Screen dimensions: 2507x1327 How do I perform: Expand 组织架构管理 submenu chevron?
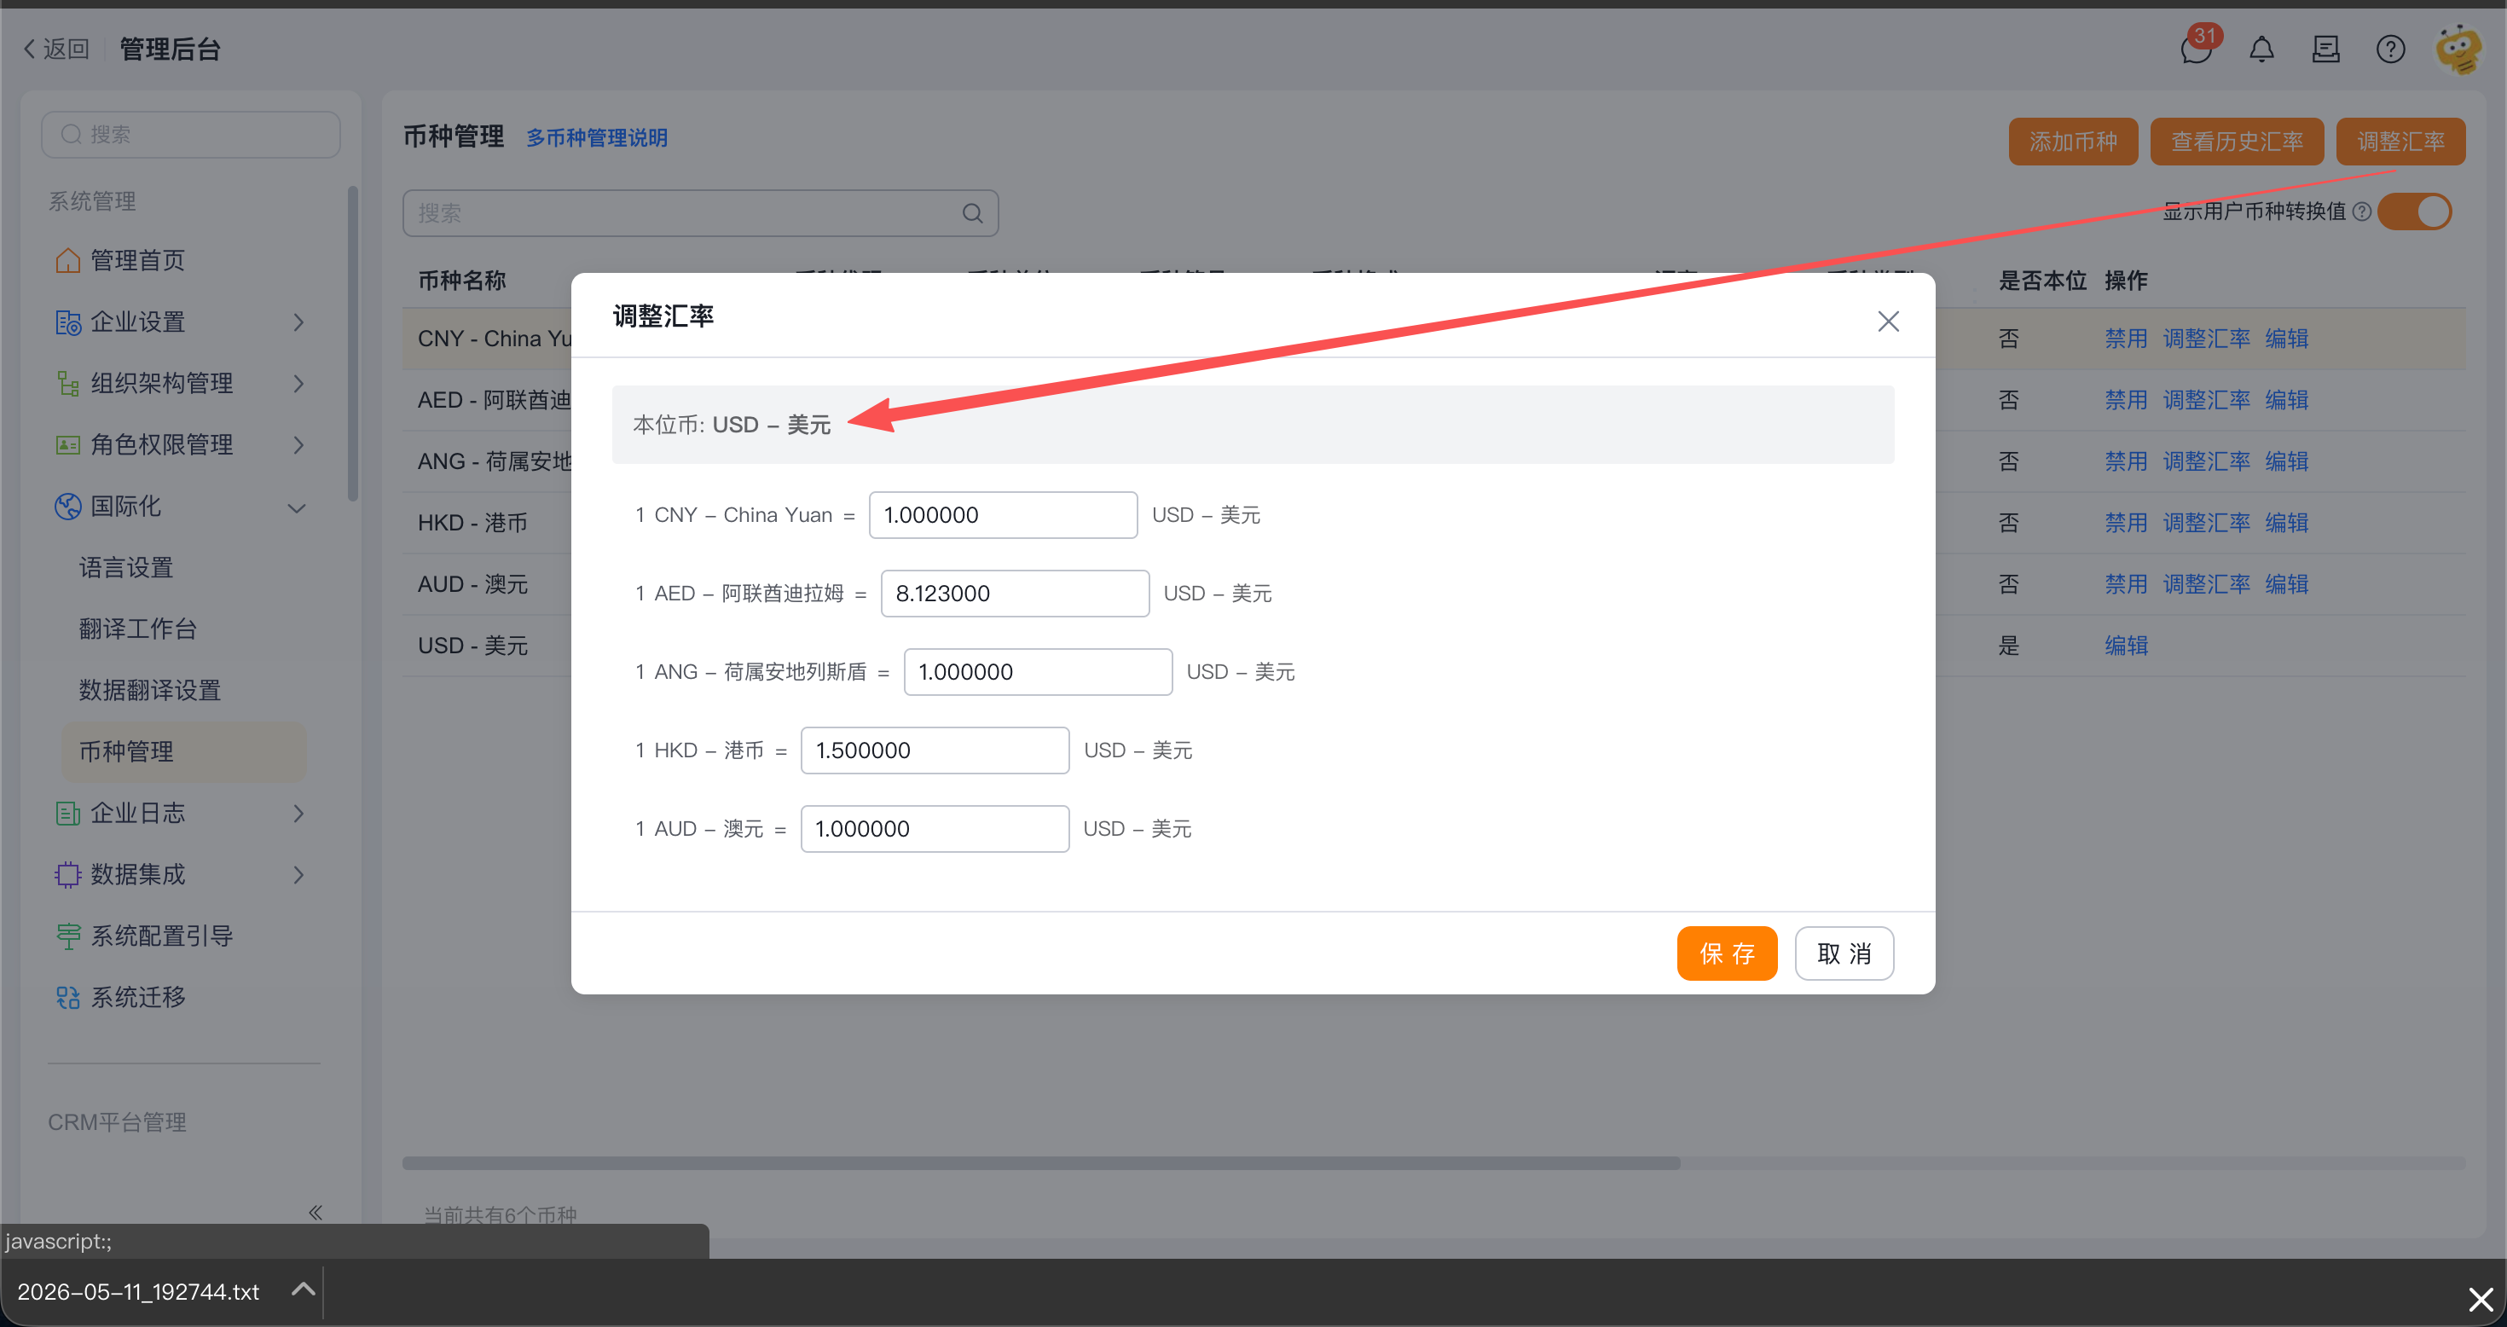tap(298, 383)
